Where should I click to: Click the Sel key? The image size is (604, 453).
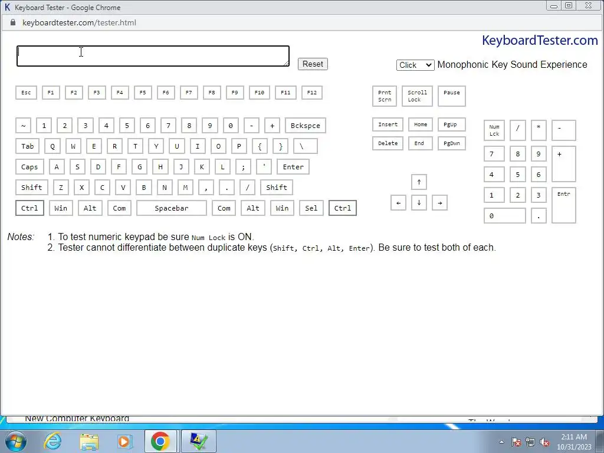point(311,208)
